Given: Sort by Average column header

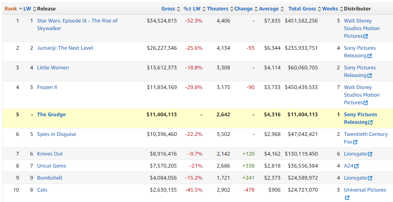Looking at the screenshot, I should click(268, 9).
